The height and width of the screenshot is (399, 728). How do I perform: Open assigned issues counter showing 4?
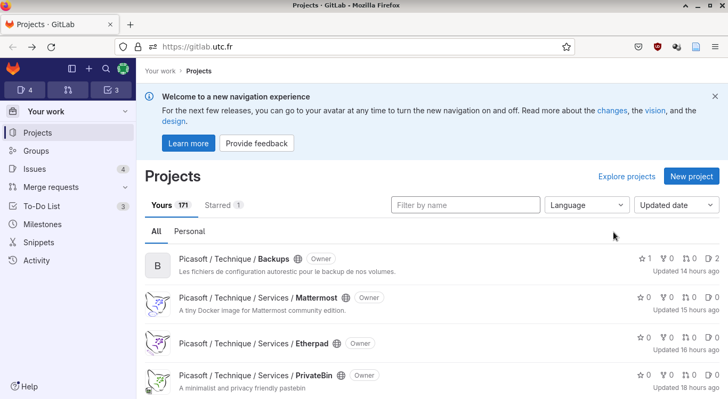[x=25, y=90]
